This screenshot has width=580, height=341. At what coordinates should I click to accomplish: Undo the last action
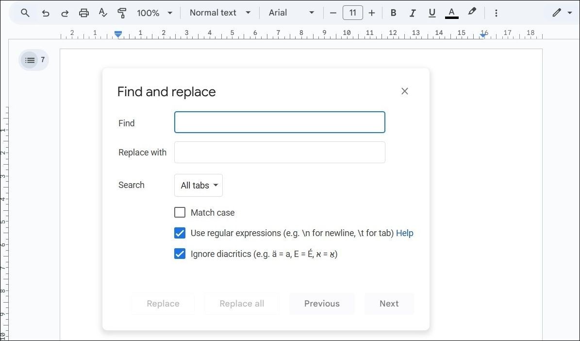46,13
